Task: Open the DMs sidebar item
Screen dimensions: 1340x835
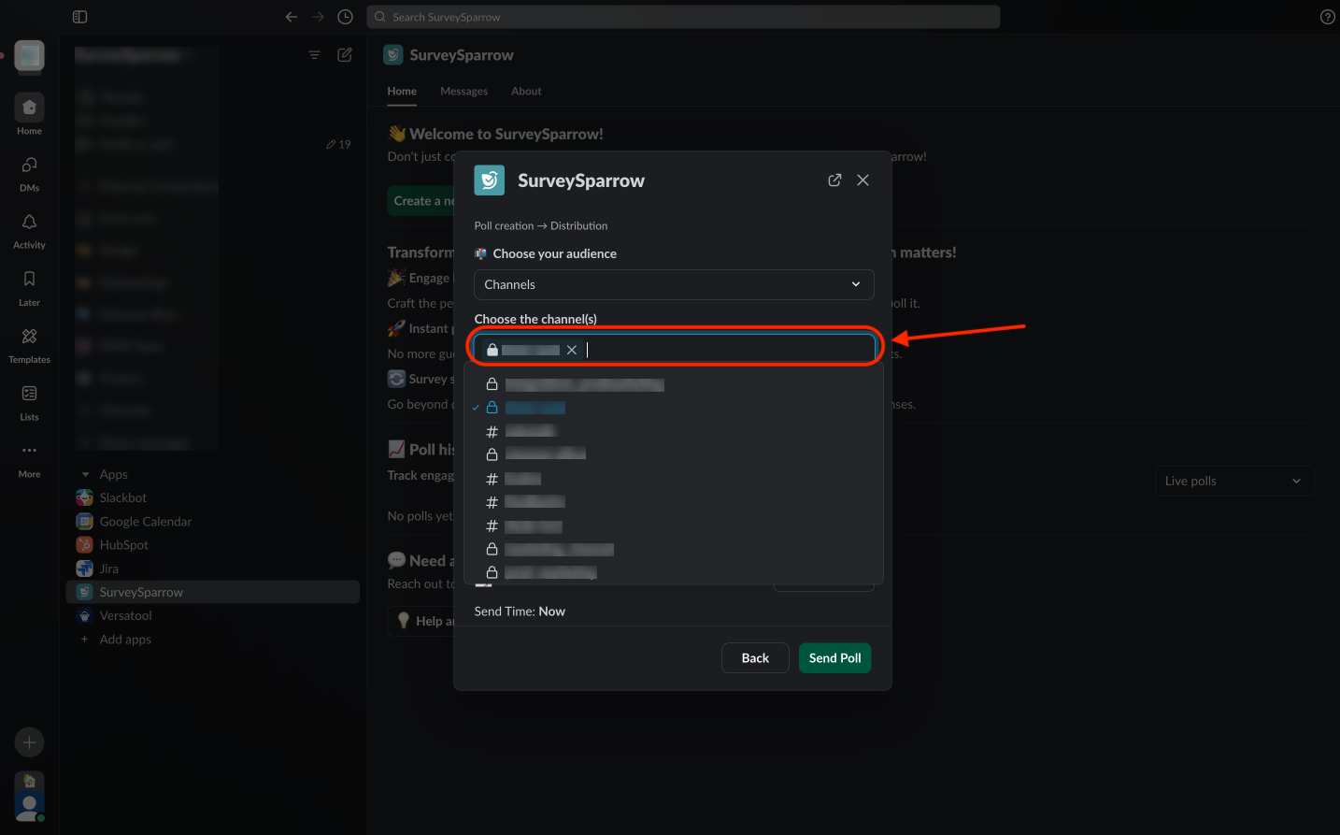Action: pyautogui.click(x=29, y=173)
